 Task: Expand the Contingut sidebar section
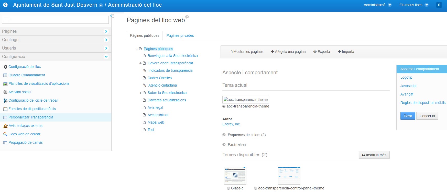pos(106,40)
